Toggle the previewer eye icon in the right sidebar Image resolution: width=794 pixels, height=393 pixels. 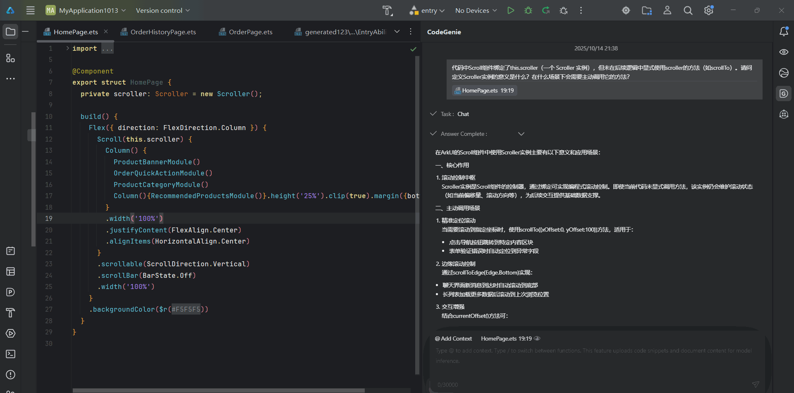tap(784, 52)
